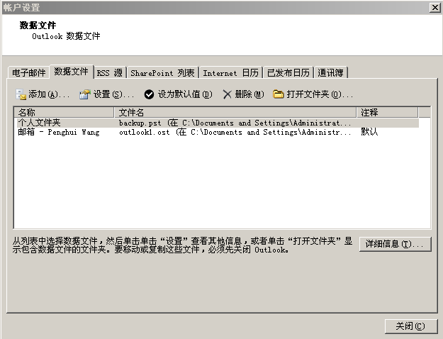
Task: Click the 关闭(C) button
Action: [411, 326]
